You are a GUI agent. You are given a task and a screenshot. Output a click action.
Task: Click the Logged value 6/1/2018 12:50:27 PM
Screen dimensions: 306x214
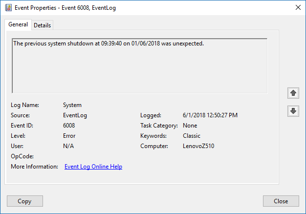point(210,115)
